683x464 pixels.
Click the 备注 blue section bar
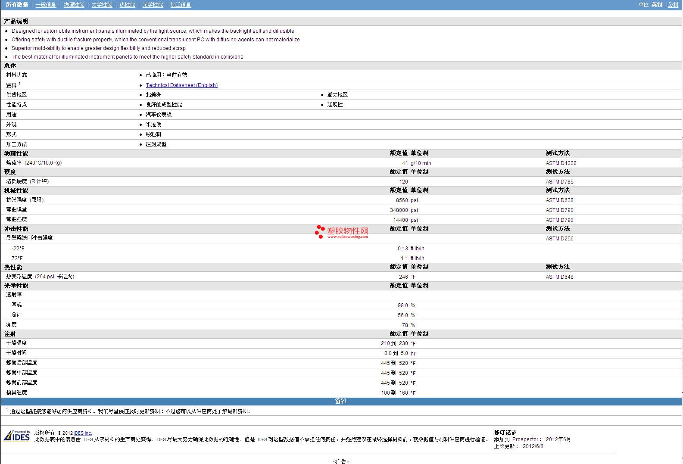point(341,401)
